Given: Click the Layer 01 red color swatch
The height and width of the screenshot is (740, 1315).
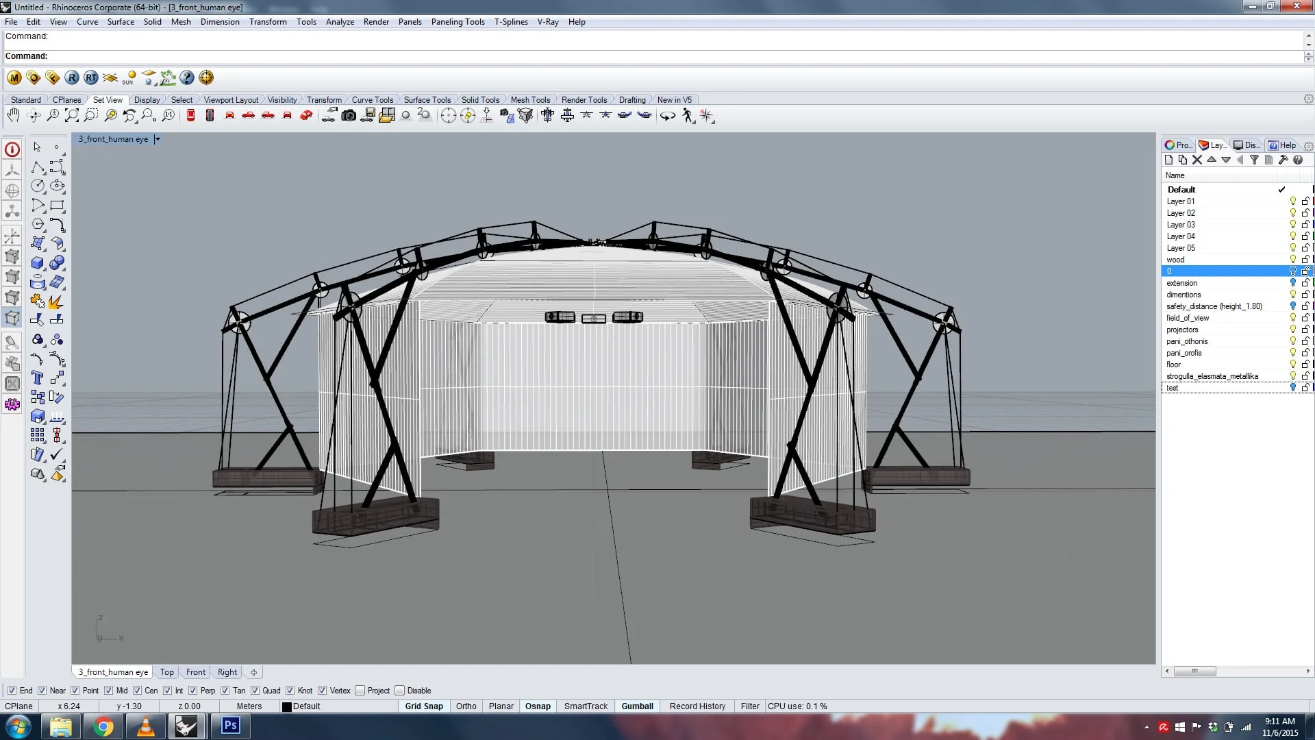Looking at the screenshot, I should 1313,201.
